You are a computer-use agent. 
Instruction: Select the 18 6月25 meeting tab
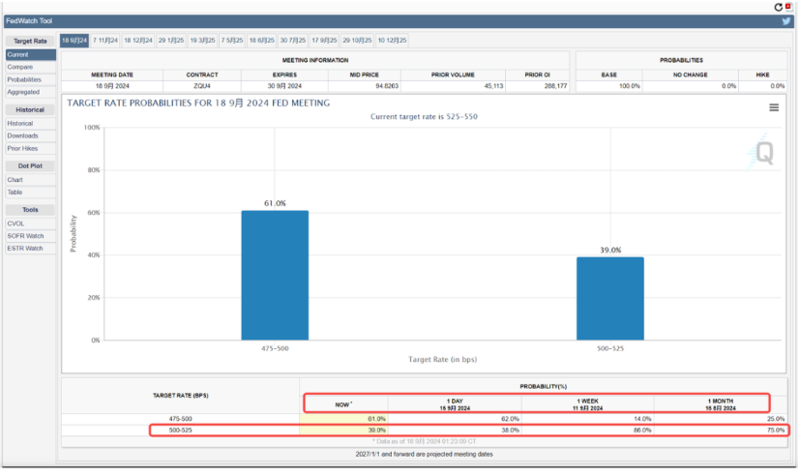point(262,41)
